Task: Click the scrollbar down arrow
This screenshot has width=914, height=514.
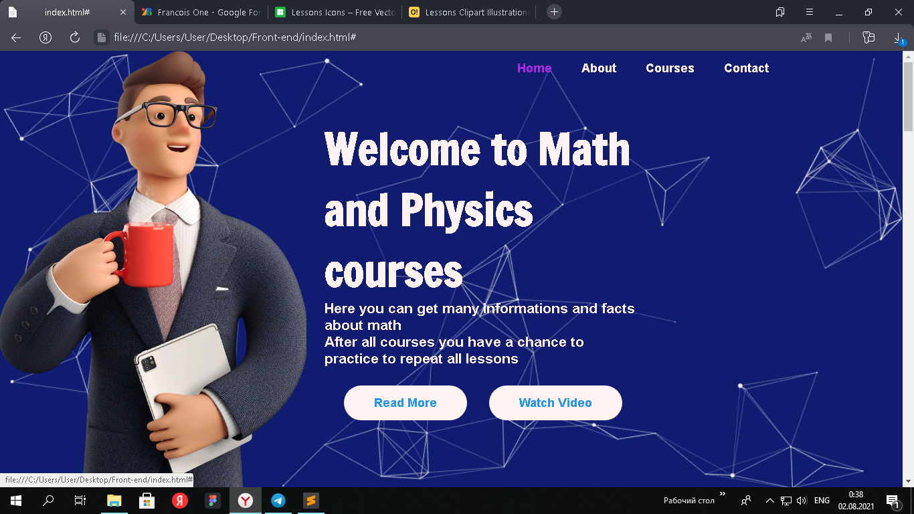Action: pyautogui.click(x=908, y=481)
